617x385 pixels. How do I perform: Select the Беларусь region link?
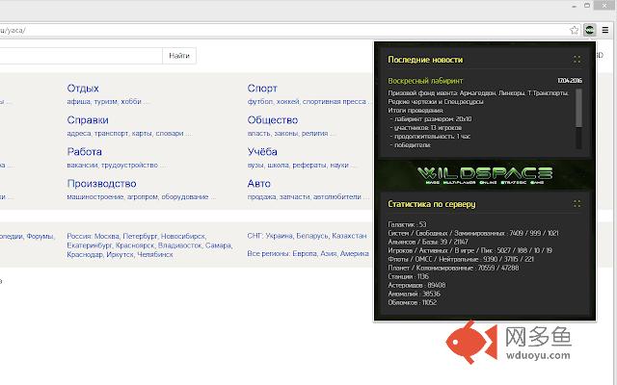pyautogui.click(x=312, y=236)
